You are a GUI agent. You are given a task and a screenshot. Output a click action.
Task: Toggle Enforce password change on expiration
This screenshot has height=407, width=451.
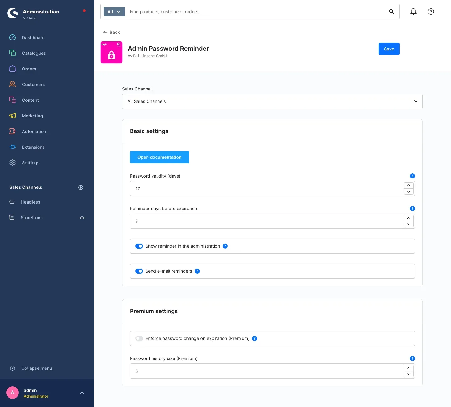[139, 338]
